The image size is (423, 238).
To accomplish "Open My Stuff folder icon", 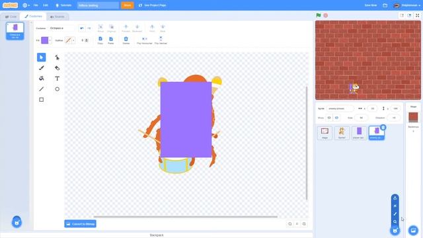I will [x=385, y=5].
